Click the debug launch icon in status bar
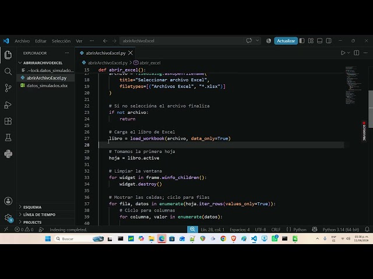373x279 pixels. (x=41, y=230)
